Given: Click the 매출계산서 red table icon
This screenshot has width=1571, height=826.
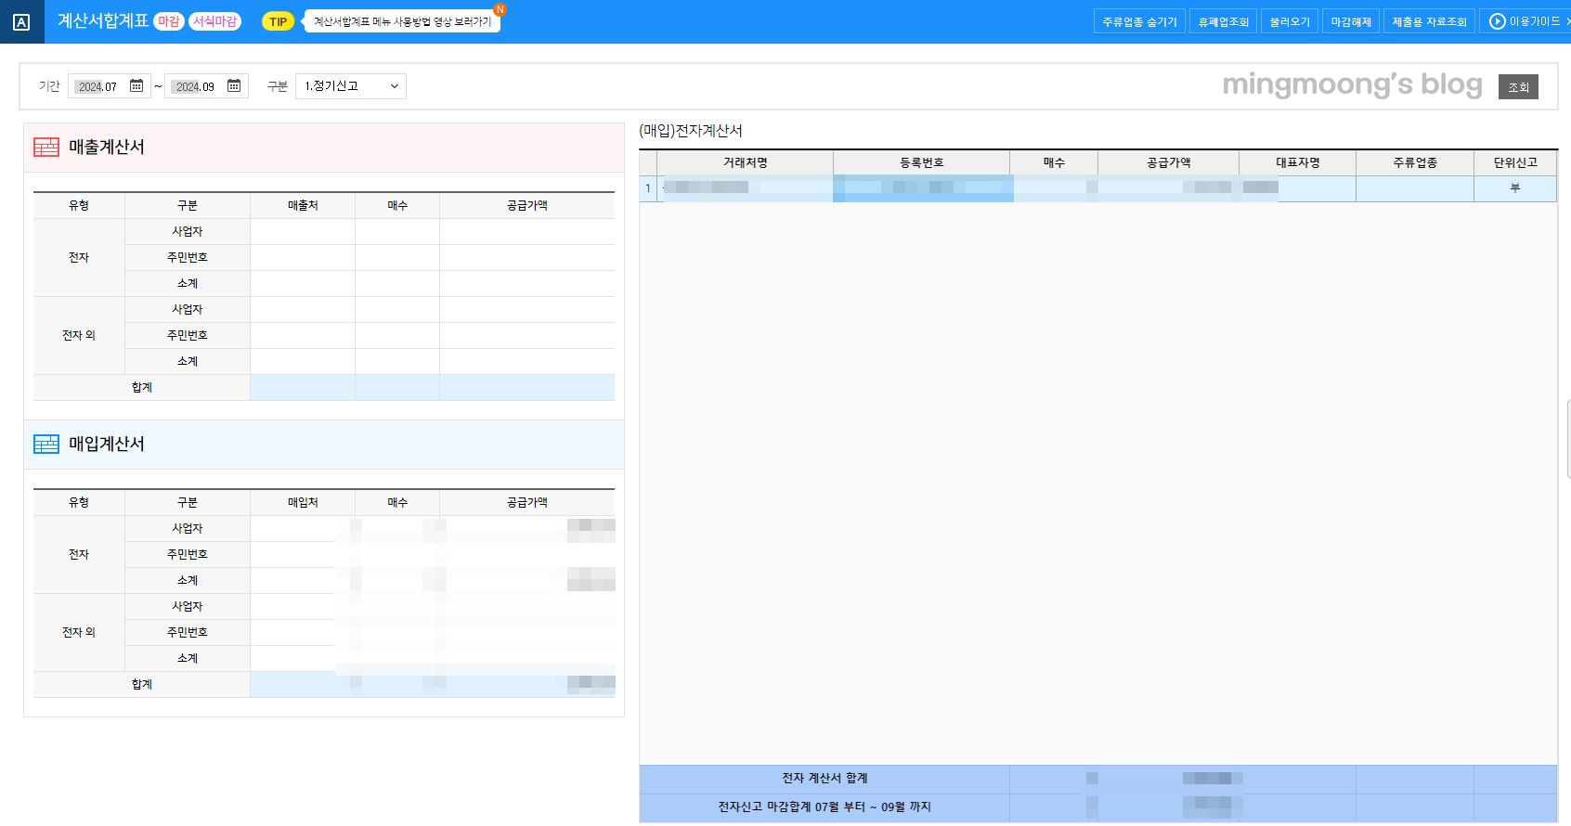Looking at the screenshot, I should (46, 147).
